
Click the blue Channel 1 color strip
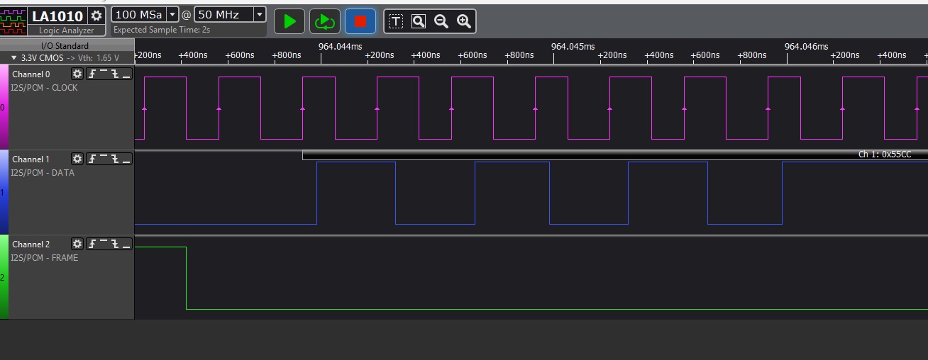pyautogui.click(x=4, y=192)
